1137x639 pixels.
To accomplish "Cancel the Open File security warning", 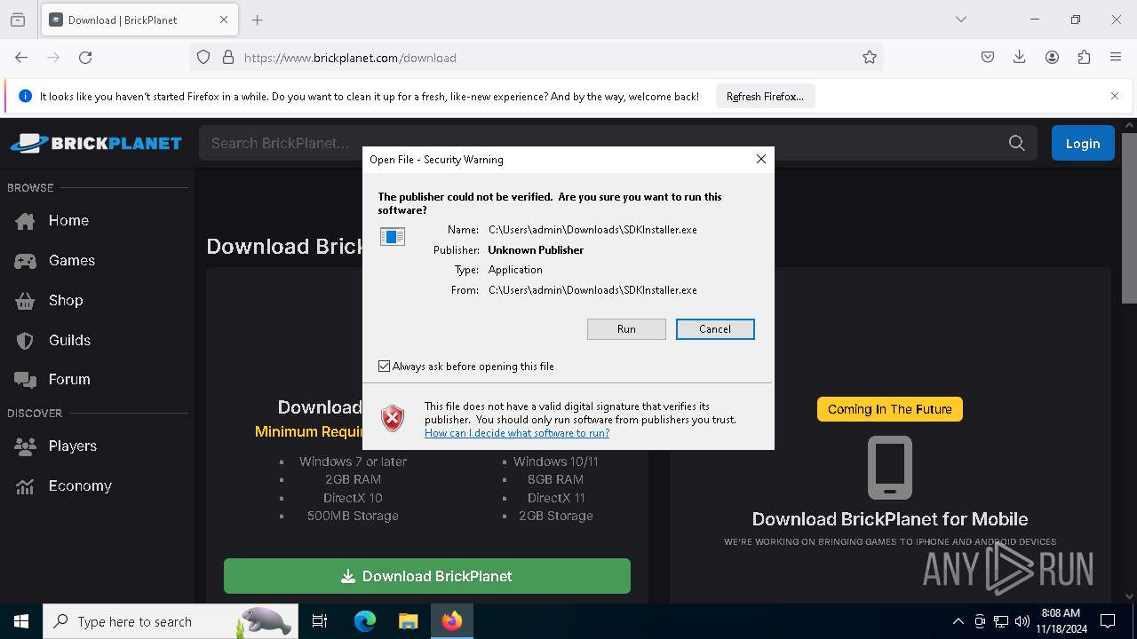I will (x=715, y=329).
